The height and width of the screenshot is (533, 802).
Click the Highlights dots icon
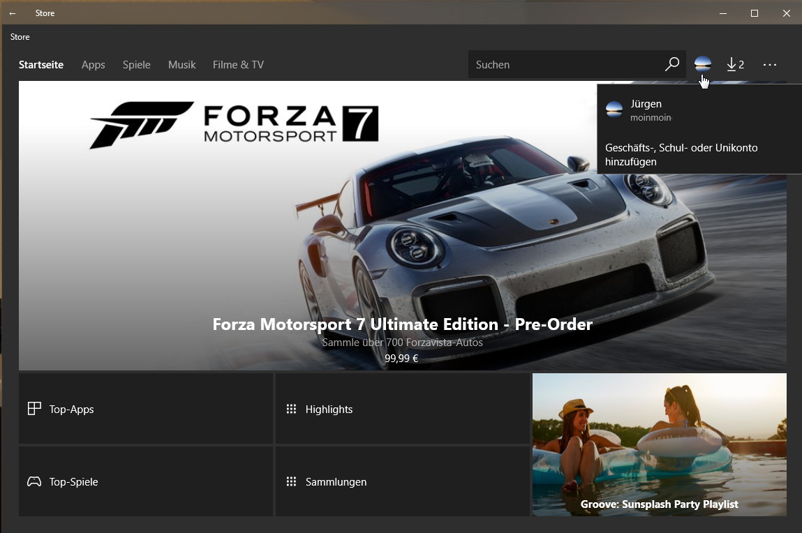point(291,409)
